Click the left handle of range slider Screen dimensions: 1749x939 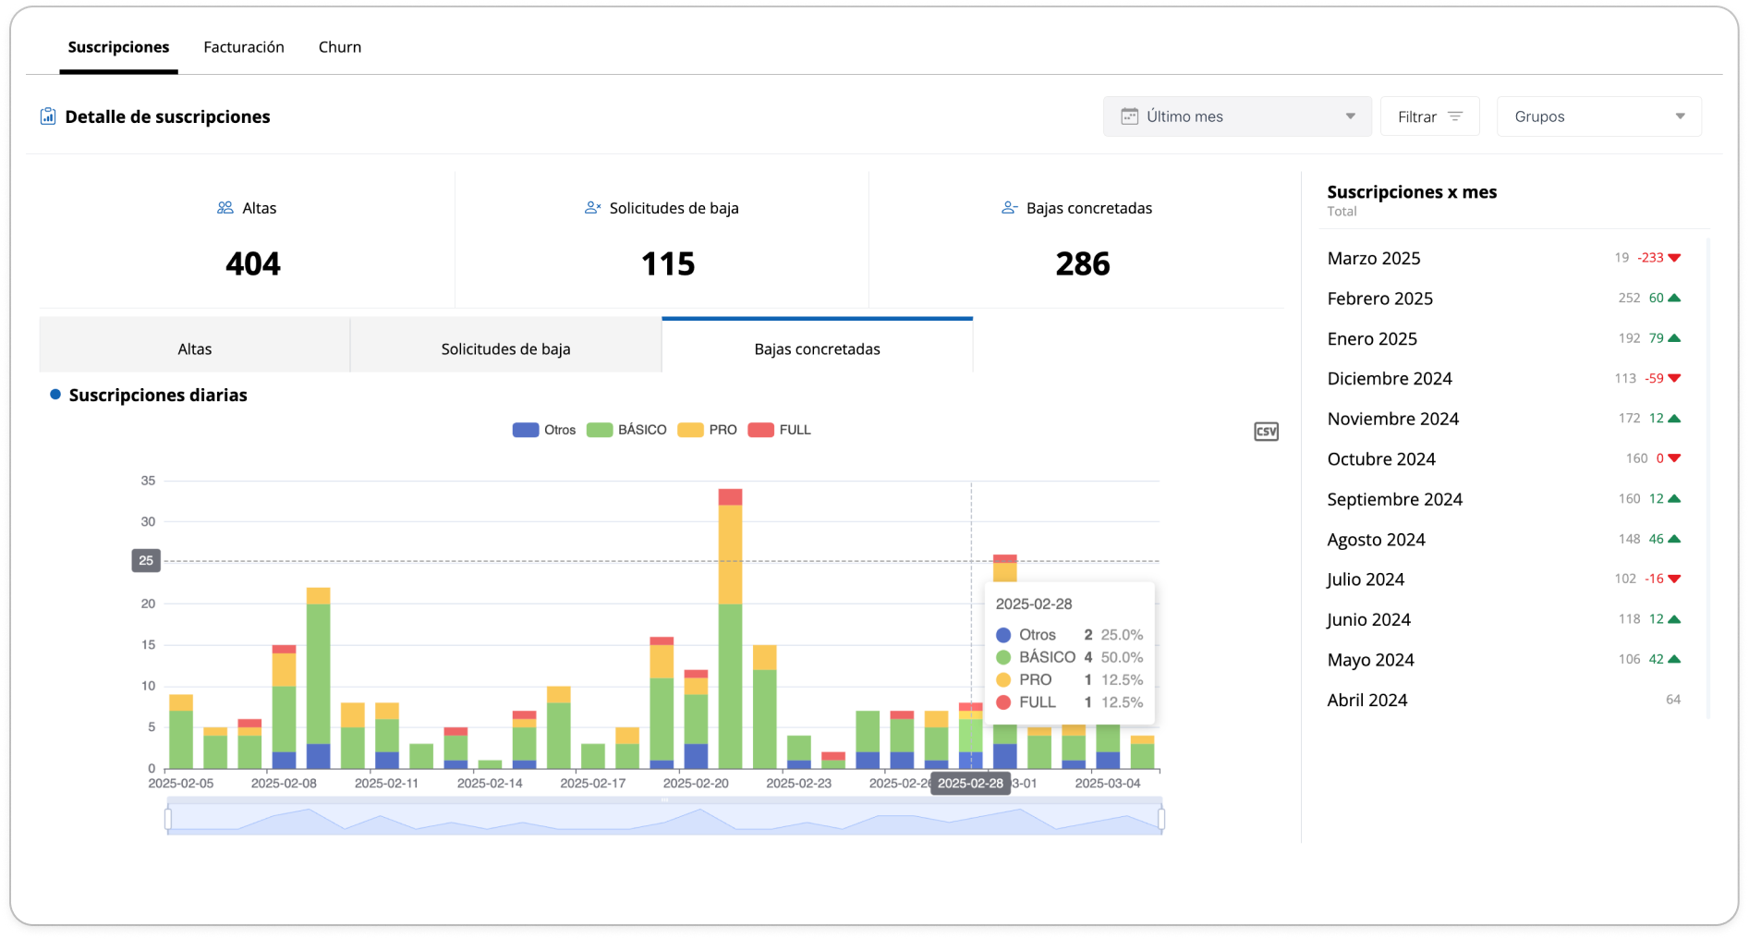click(x=168, y=819)
